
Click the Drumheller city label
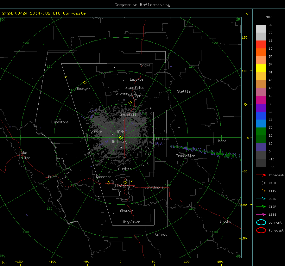[186, 156]
